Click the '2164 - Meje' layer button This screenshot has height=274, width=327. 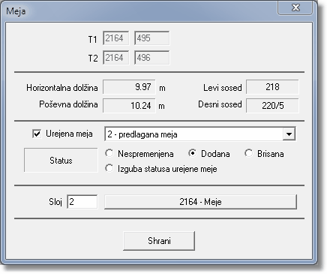(x=200, y=202)
